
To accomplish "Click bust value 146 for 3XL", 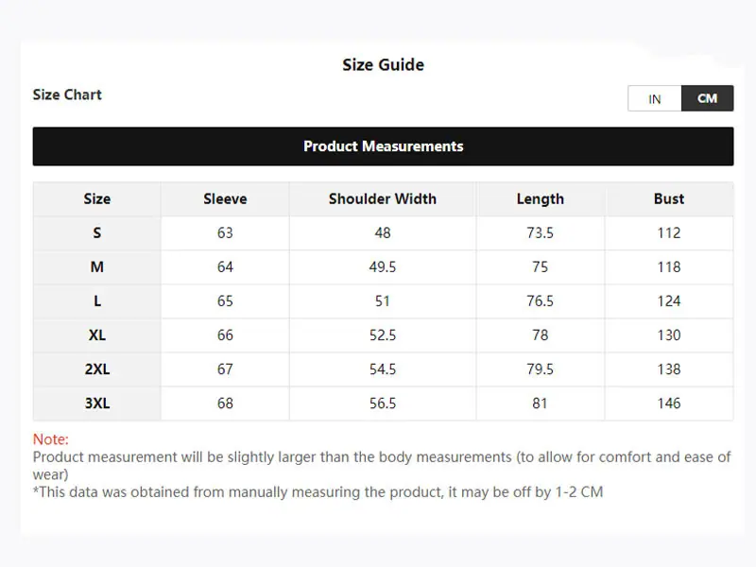I will [669, 404].
